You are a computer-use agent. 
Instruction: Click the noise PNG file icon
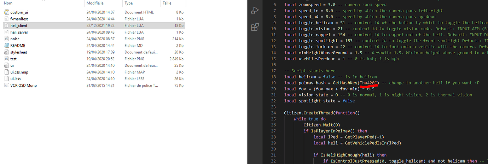point(7,39)
